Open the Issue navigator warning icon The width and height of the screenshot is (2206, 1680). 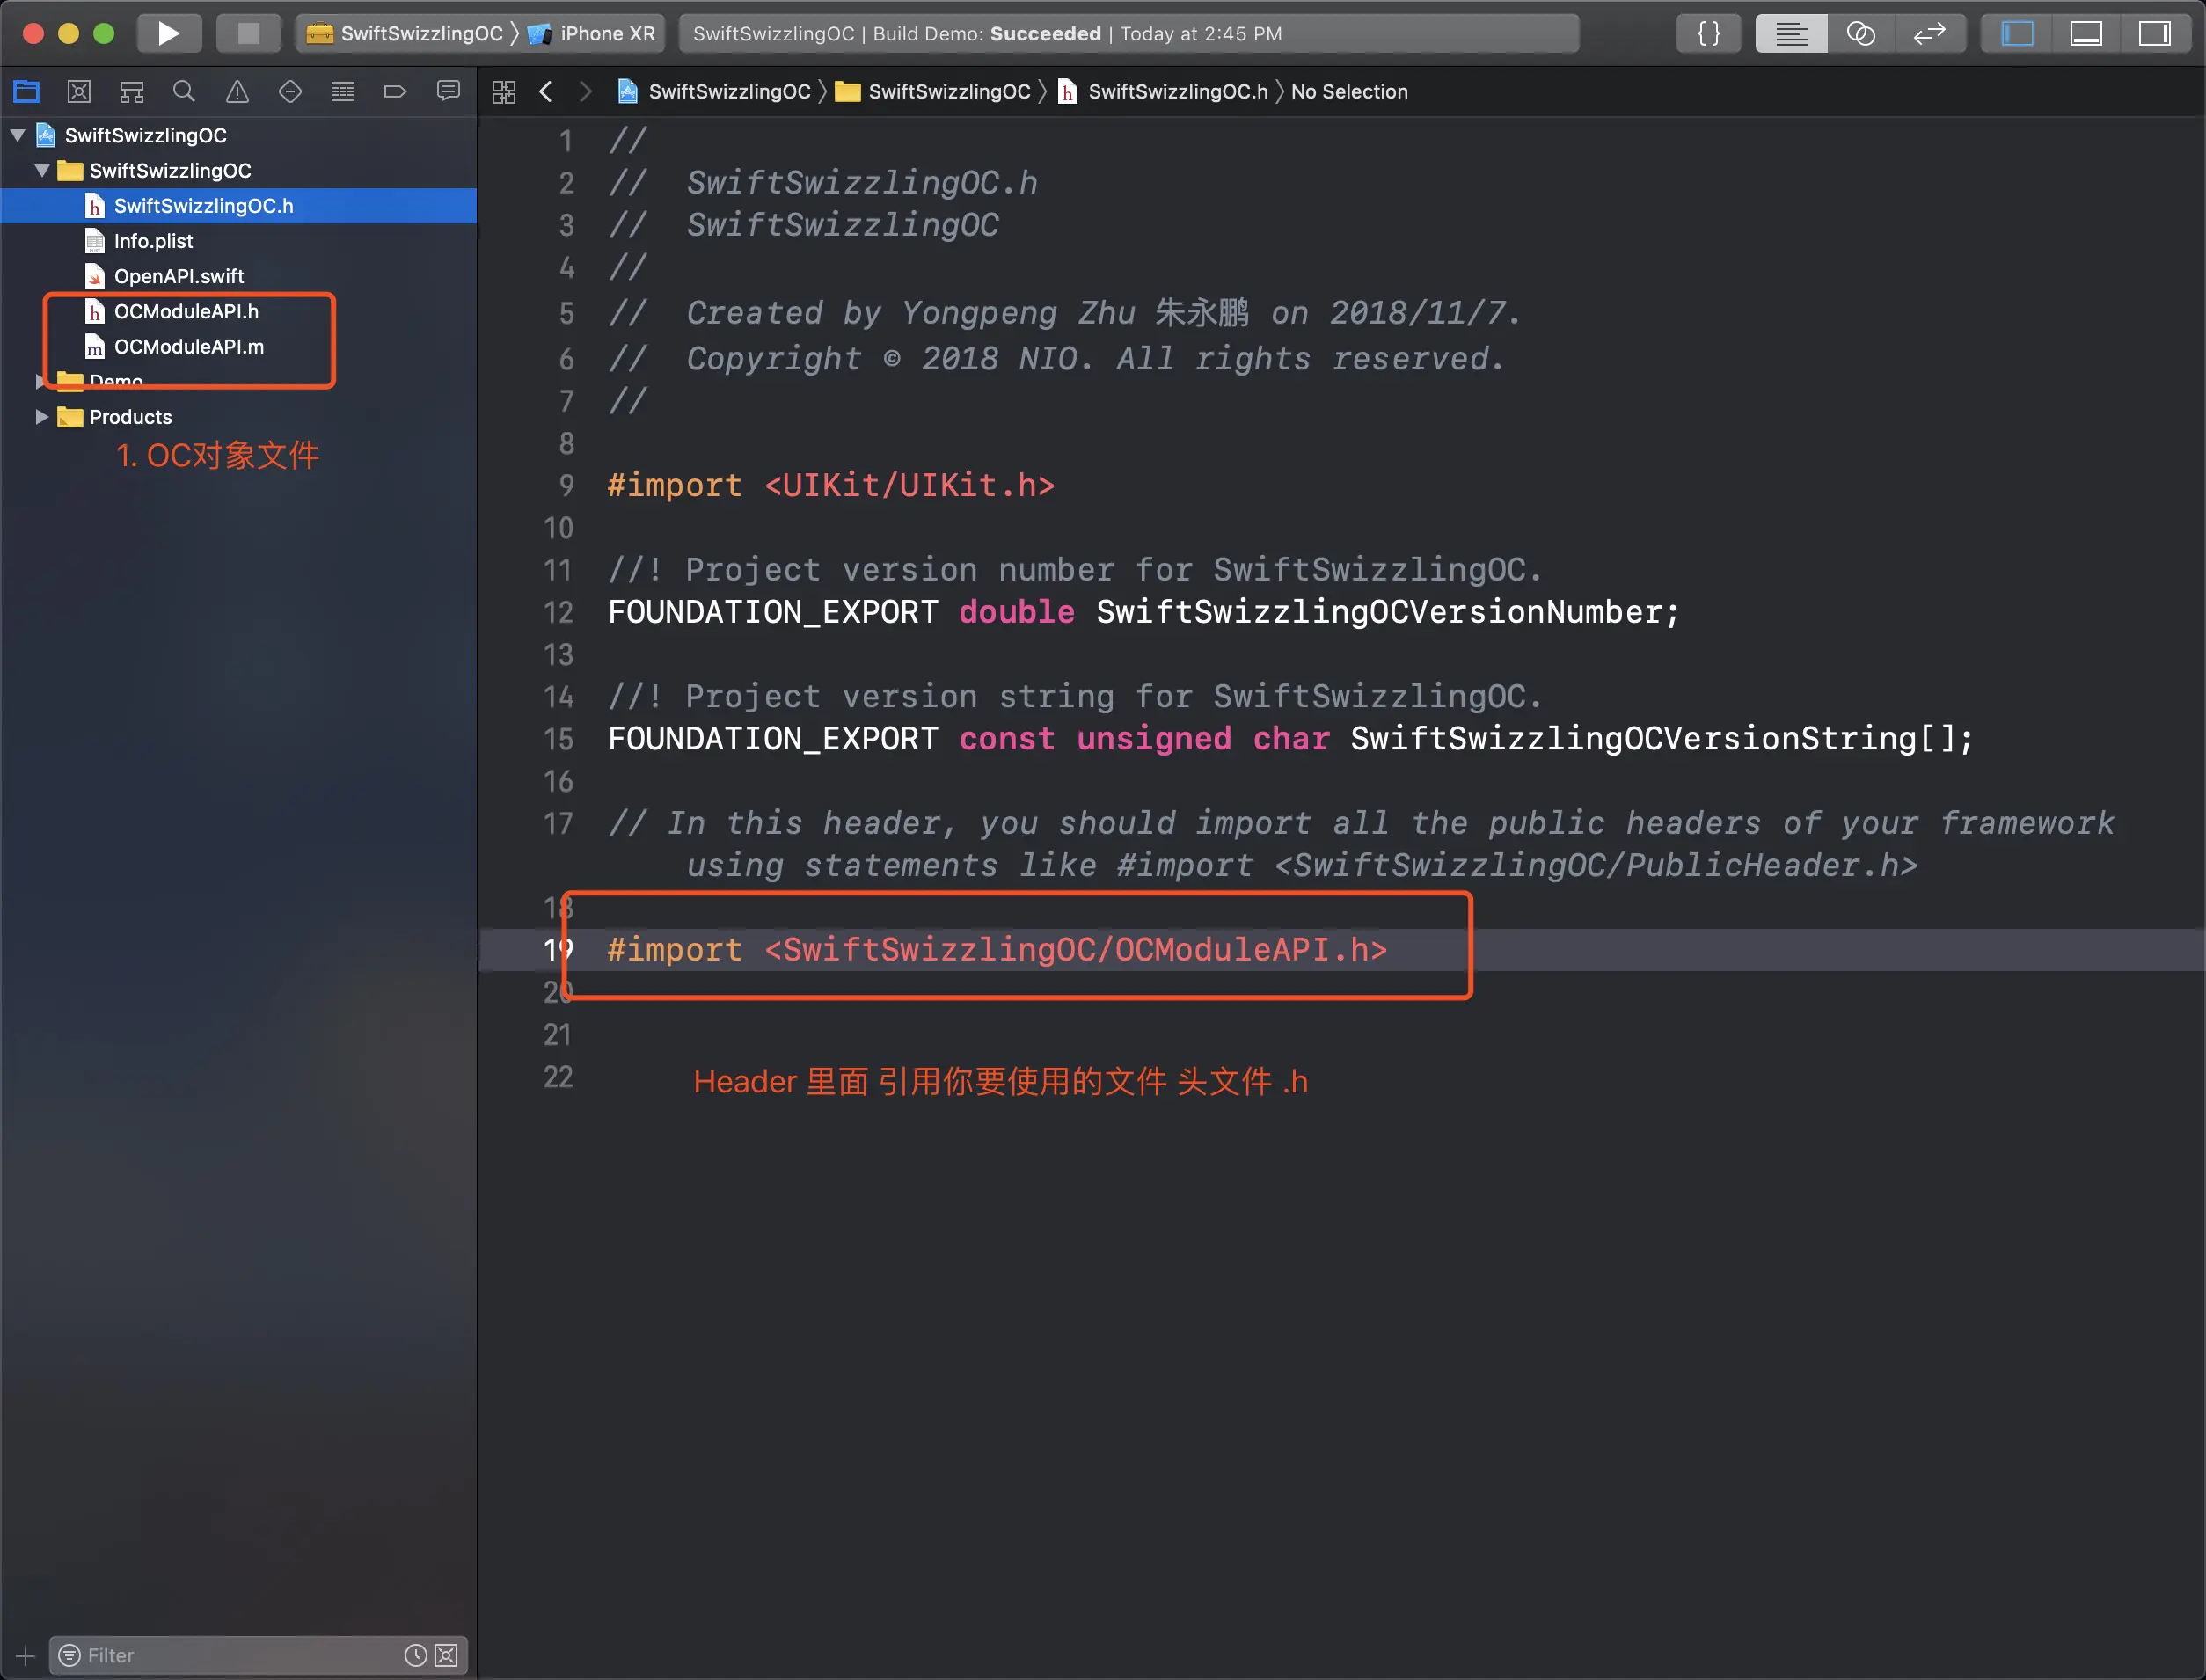pyautogui.click(x=237, y=92)
